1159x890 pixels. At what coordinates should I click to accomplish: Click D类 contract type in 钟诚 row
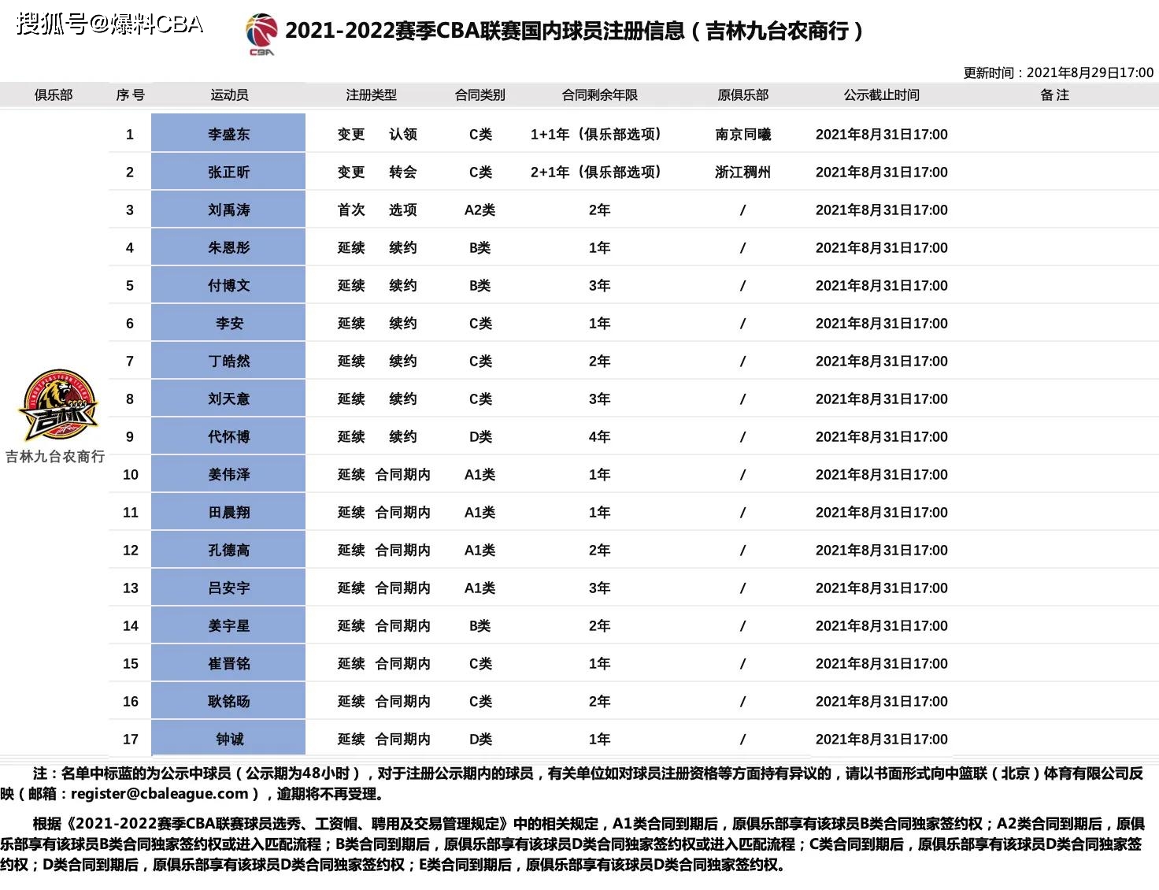tap(480, 740)
